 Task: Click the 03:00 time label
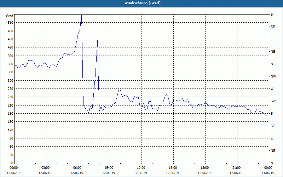coord(45,168)
